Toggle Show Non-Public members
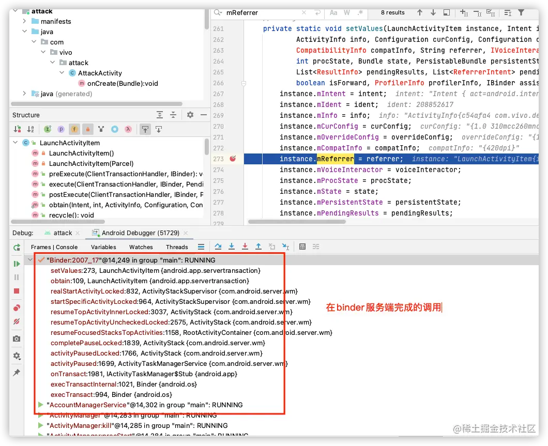The image size is (548, 446). tap(88, 129)
